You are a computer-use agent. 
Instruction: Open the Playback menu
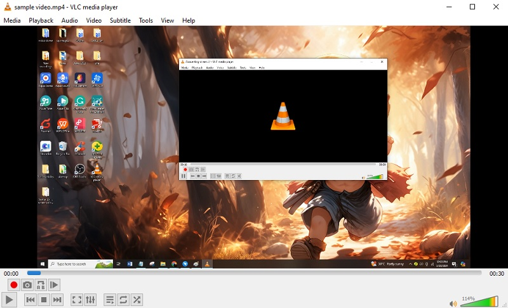coord(41,20)
